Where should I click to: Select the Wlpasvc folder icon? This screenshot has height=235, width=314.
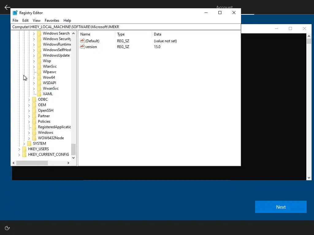(x=39, y=72)
